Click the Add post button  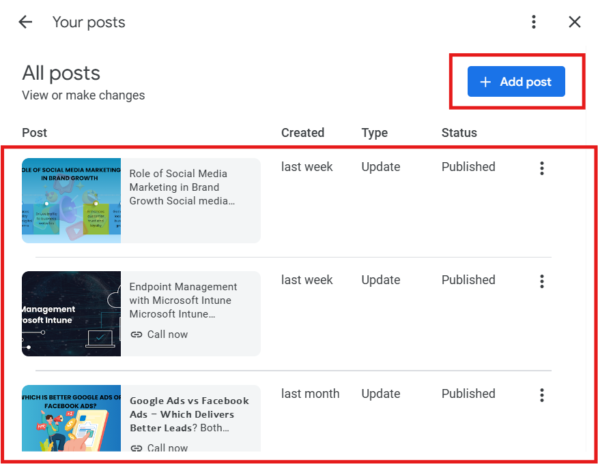pyautogui.click(x=516, y=82)
